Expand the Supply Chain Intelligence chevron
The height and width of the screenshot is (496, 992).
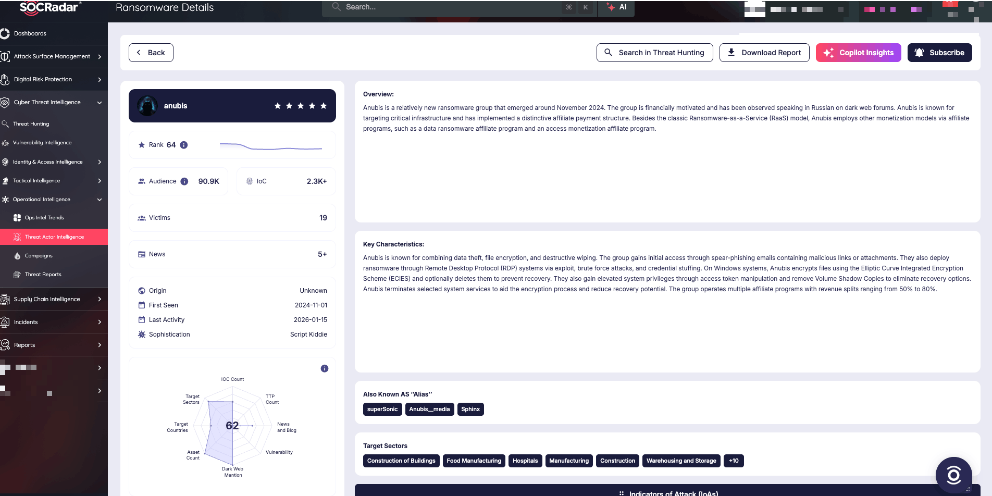(100, 299)
